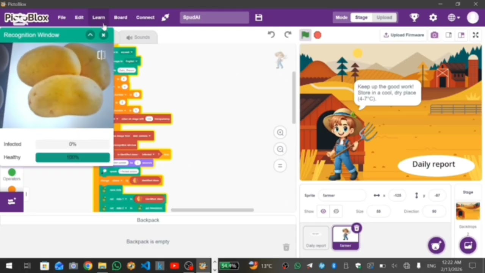The height and width of the screenshot is (273, 485).
Task: Empty the Backpack with the trash icon
Action: (286, 247)
